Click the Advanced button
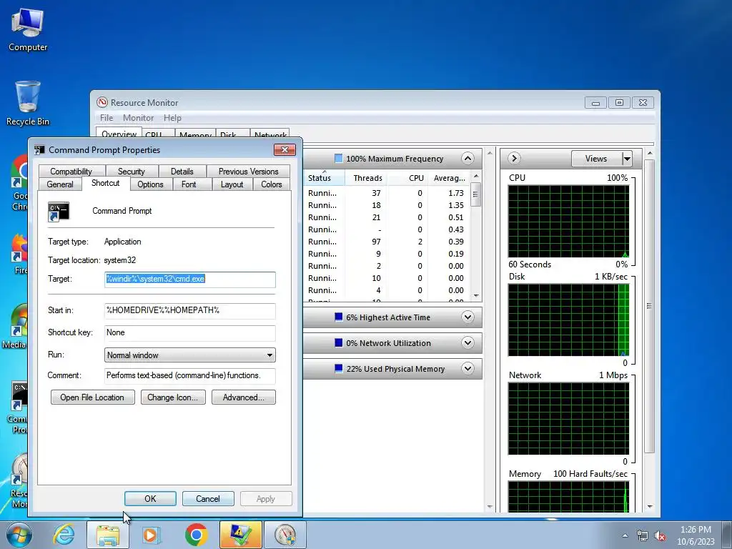Viewport: 732px width, 549px height. click(244, 397)
